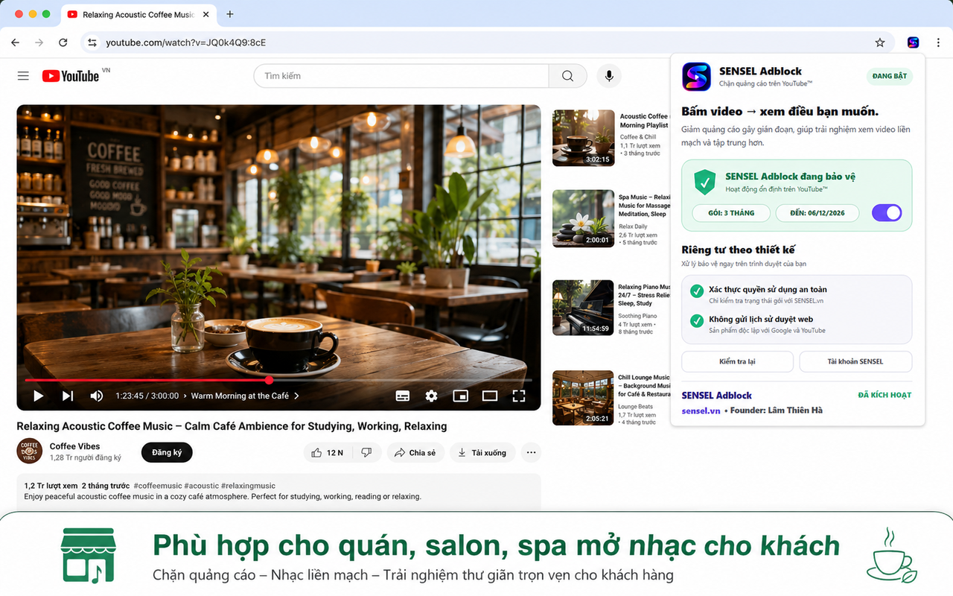Subscribe with the Đăng ký button
Screen dimensions: 953x596
167,452
